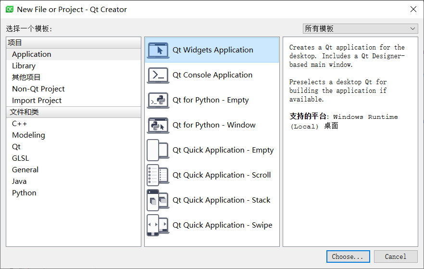Select Qt Quick Application - Stack label

[222, 200]
